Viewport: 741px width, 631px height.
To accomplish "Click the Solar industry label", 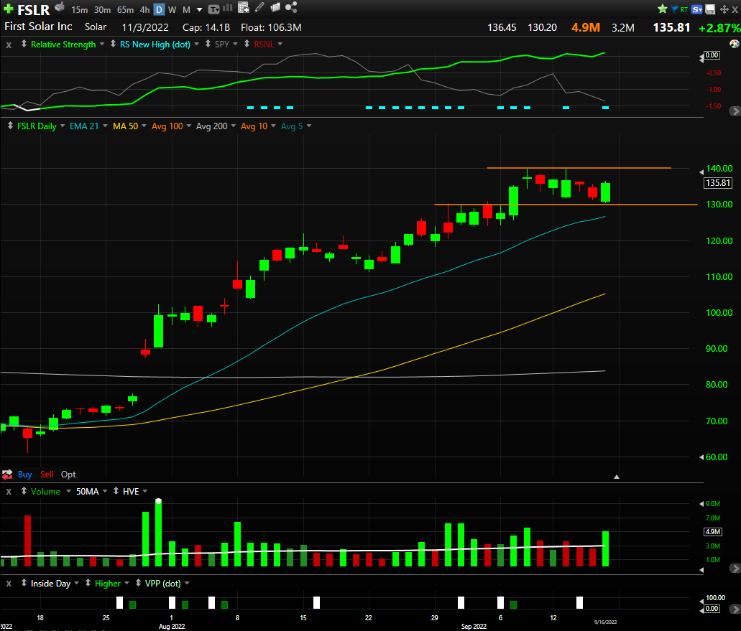I will [x=96, y=27].
